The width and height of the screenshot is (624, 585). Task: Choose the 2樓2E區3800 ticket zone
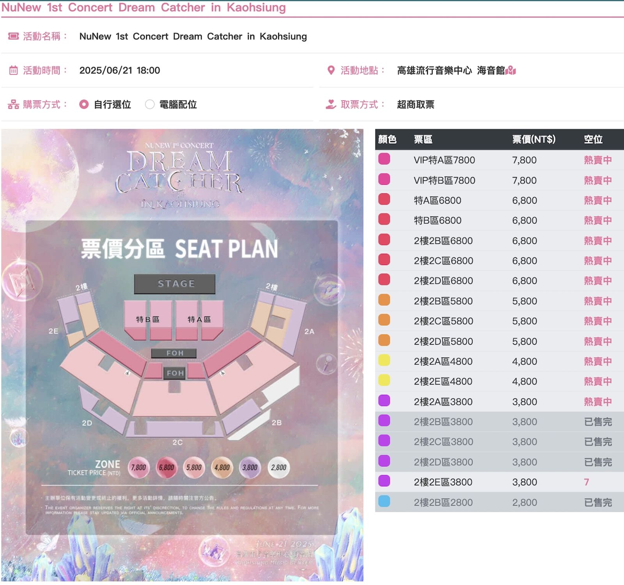pos(500,482)
